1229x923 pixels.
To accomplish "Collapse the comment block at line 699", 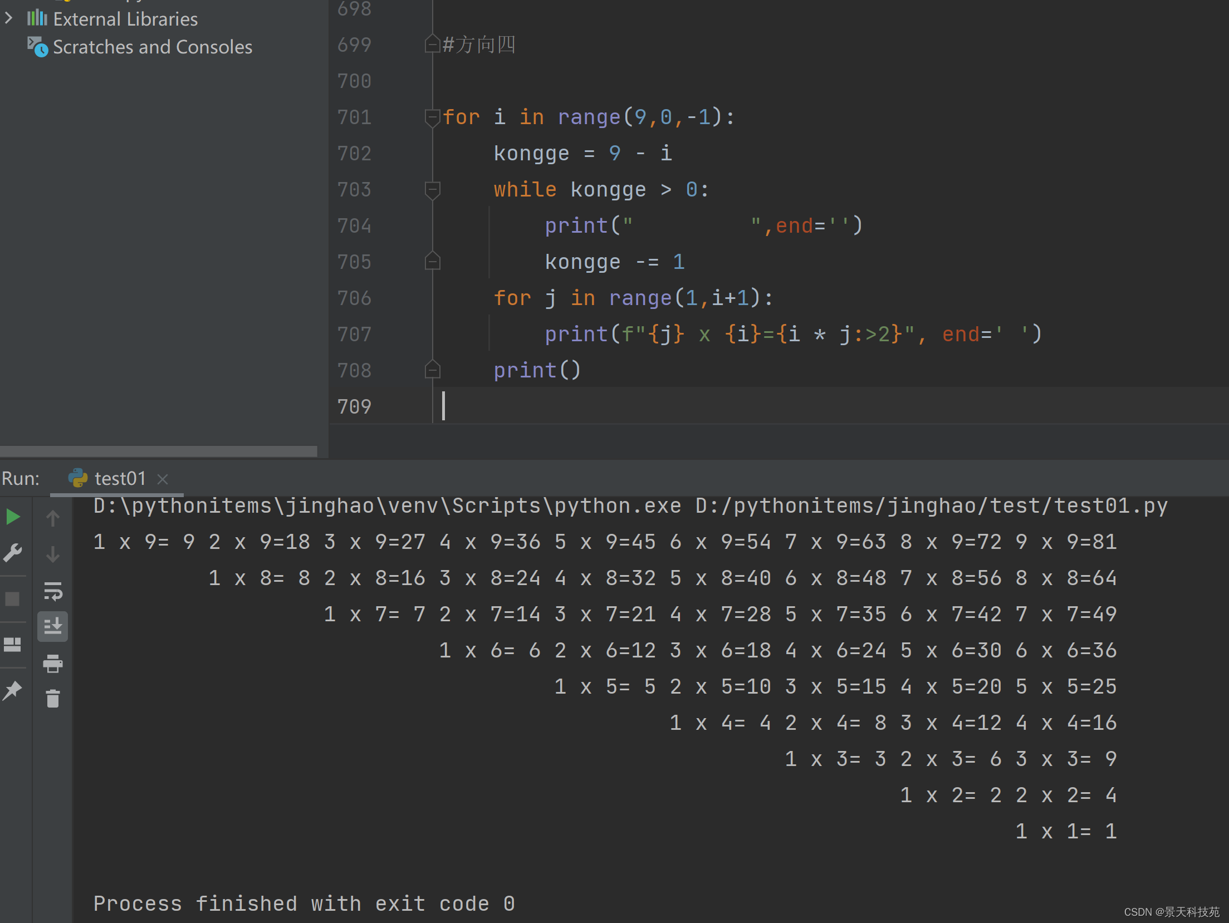I will pyautogui.click(x=433, y=44).
